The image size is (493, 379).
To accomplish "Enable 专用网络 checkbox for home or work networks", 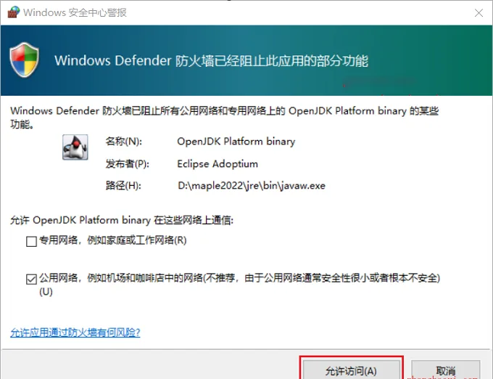I will (x=31, y=242).
